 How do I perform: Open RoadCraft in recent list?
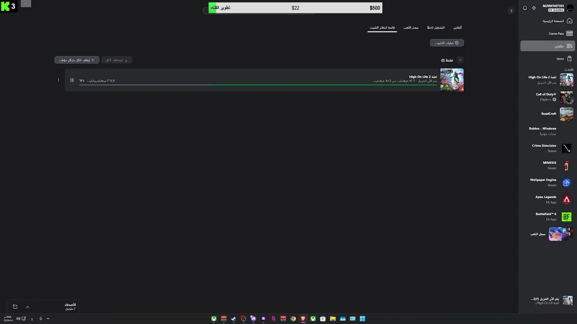[x=547, y=114]
